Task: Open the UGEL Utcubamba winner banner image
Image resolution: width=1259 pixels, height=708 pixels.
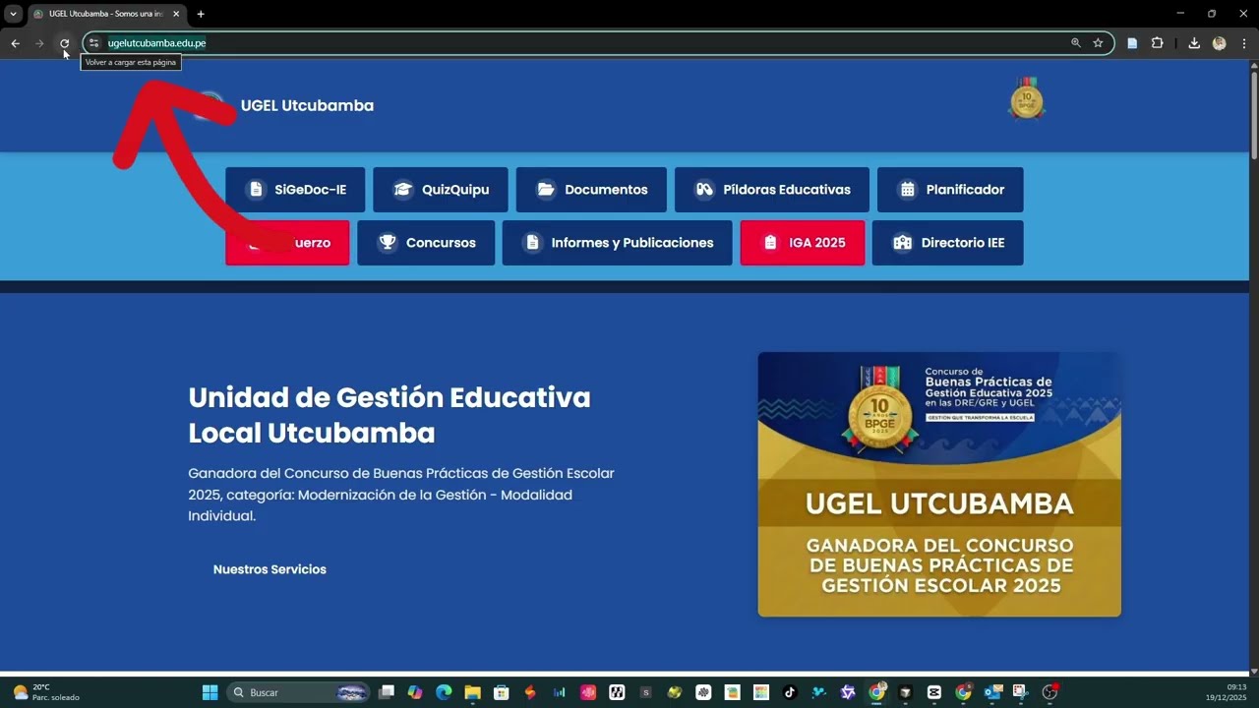Action: pos(939,485)
